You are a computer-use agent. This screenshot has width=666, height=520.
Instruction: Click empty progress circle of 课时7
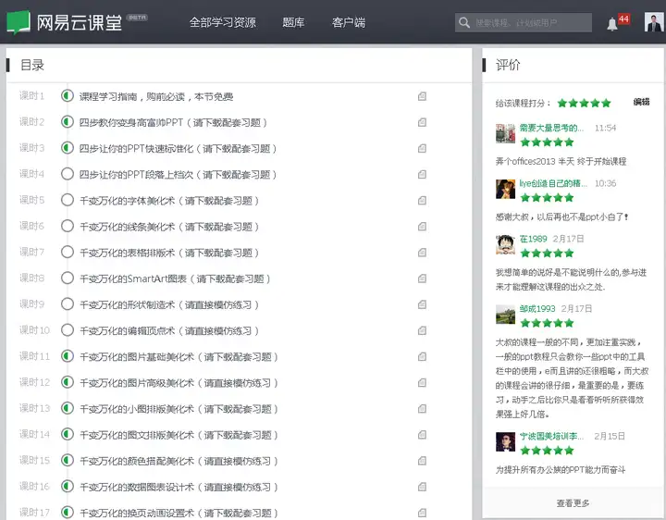tap(68, 252)
